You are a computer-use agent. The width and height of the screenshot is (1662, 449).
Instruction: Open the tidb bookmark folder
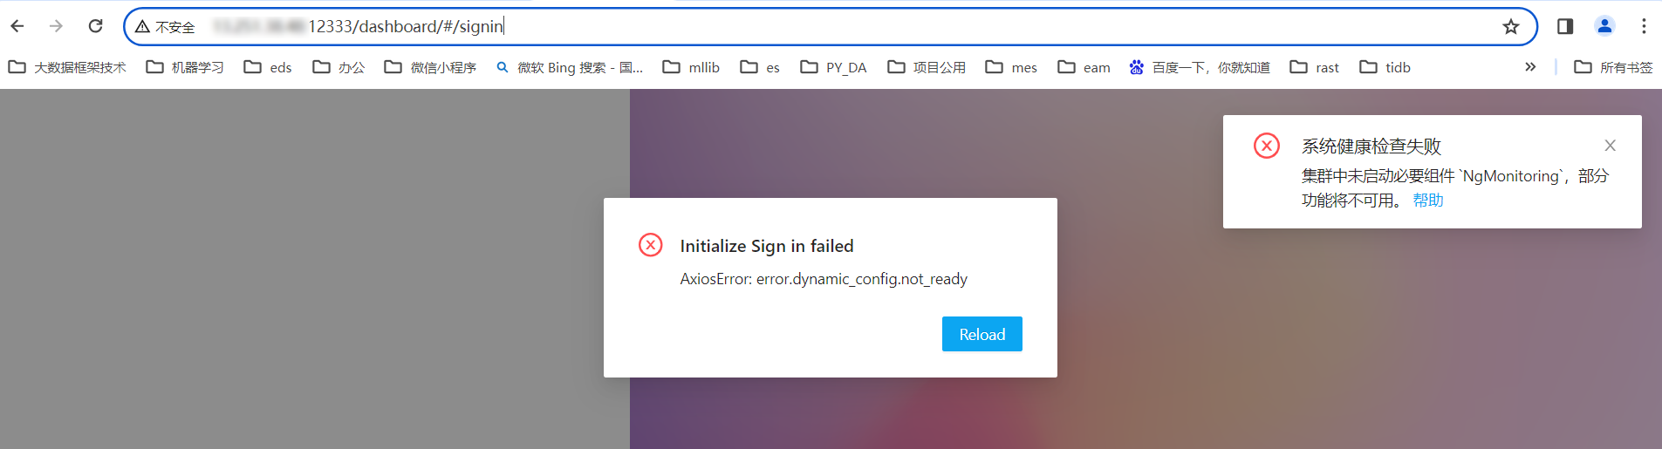click(x=1385, y=67)
